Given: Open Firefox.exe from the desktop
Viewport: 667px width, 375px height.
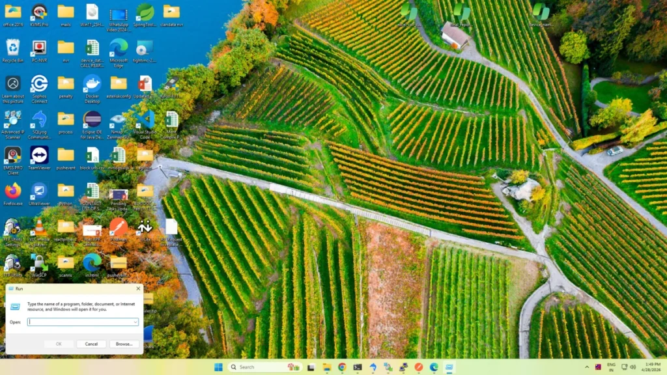Looking at the screenshot, I should (12, 191).
